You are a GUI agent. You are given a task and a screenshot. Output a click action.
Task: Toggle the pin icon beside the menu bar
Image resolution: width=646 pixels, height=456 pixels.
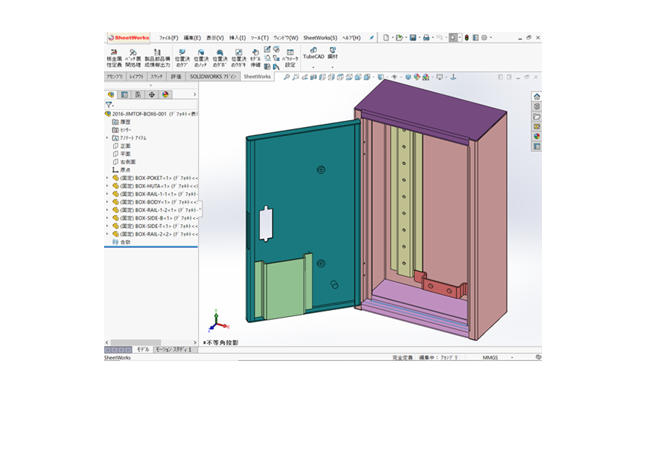(x=371, y=37)
